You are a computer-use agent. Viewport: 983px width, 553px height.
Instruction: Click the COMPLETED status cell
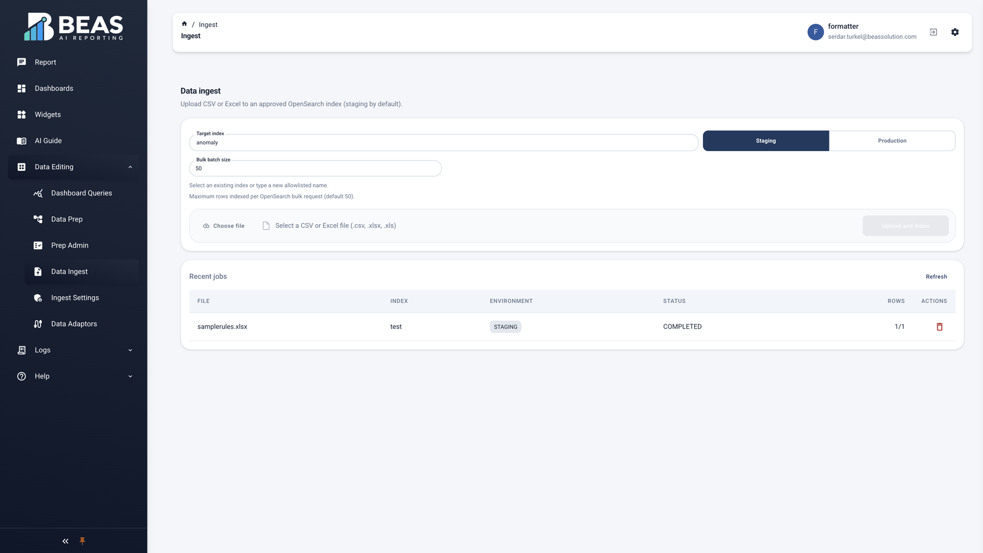pos(682,327)
